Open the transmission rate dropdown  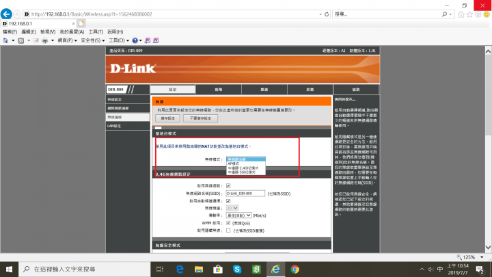[x=238, y=215]
